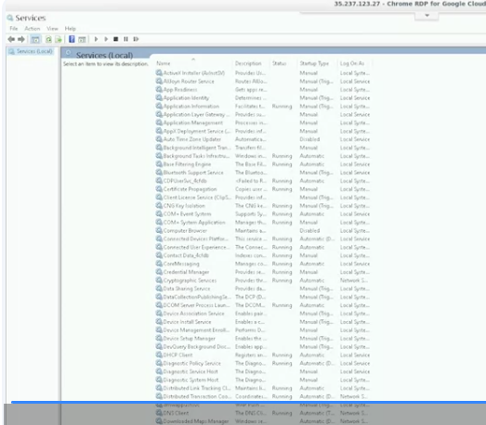Viewport: 486px width, 425px height.
Task: Open the View menu
Action: (52, 29)
